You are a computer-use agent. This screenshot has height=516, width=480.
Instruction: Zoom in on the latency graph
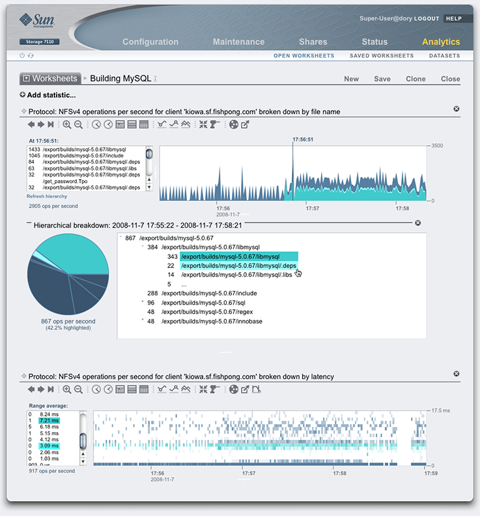pos(67,389)
